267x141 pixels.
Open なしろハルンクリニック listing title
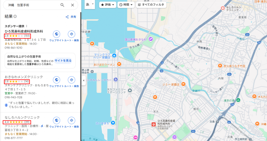click(x=22, y=117)
